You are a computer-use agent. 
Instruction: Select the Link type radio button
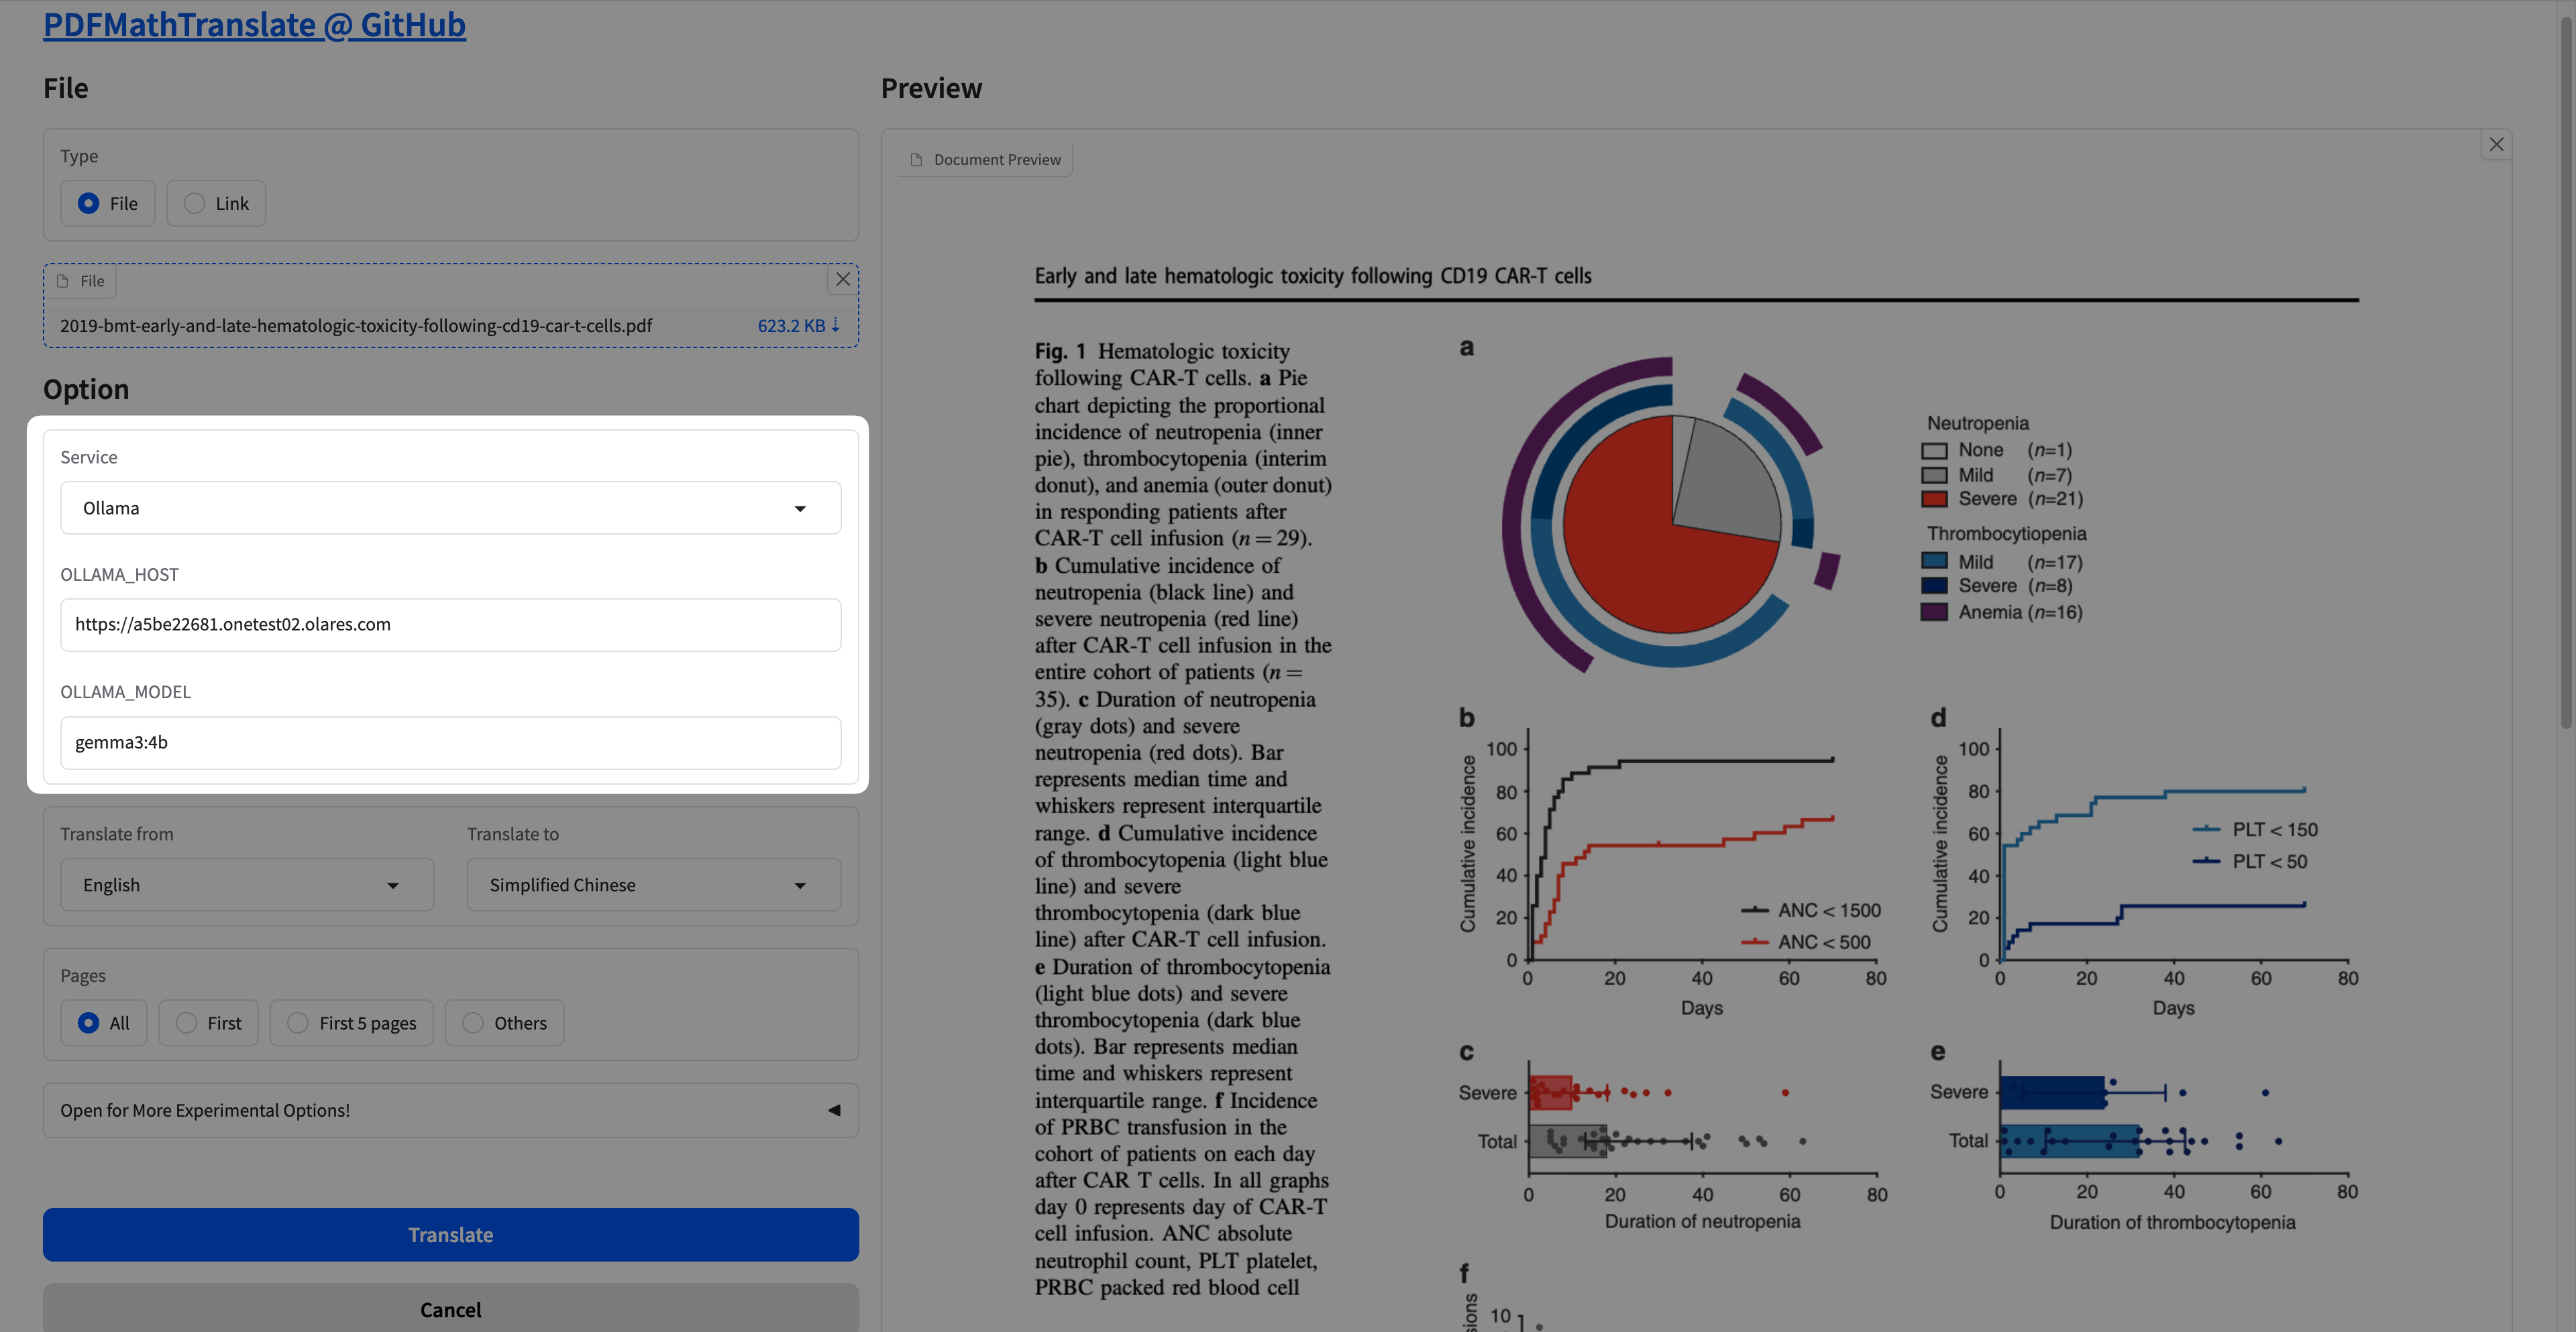pos(195,204)
